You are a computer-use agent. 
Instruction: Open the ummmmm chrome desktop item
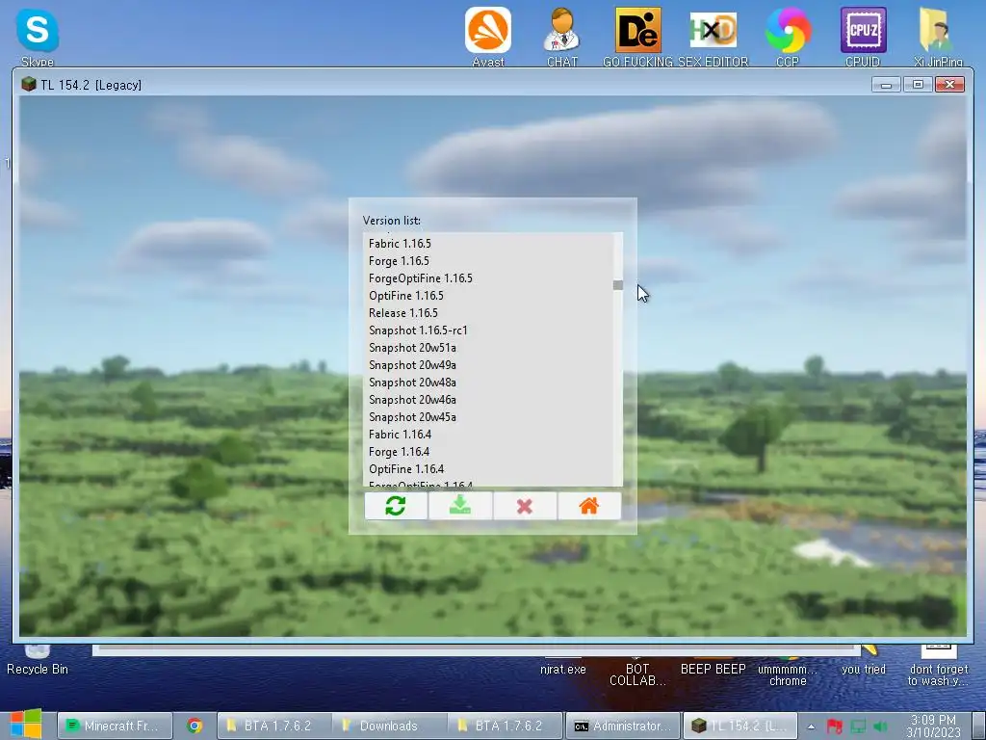click(788, 674)
